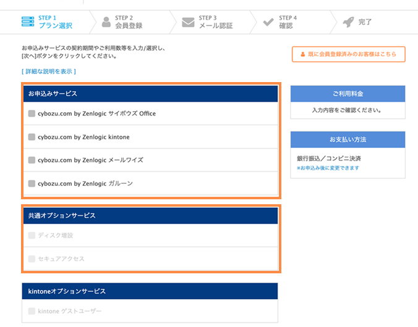Check the サイボウズ Office service checkbox
Viewport: 418px width, 327px height.
(x=32, y=114)
